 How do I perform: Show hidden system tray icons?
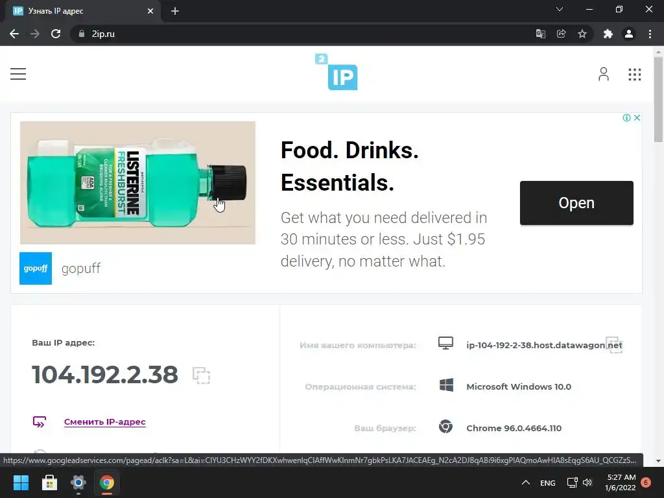(x=525, y=482)
